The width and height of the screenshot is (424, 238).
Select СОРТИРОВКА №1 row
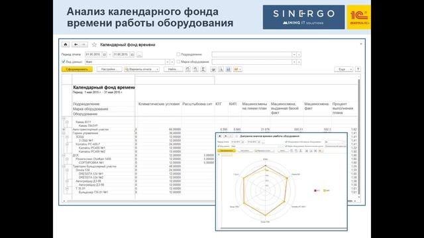91,163
